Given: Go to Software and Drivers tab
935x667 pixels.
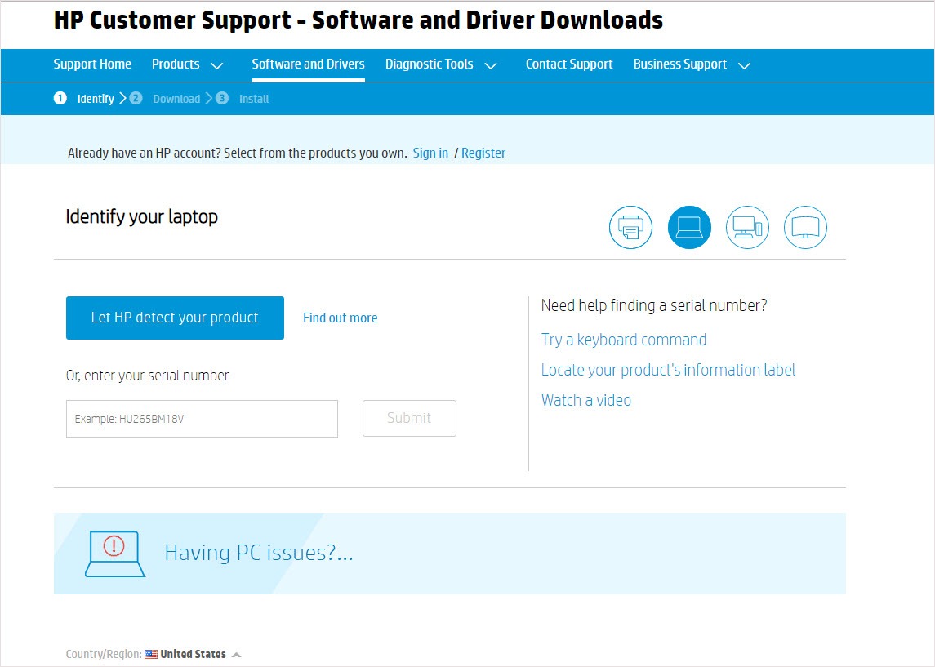Looking at the screenshot, I should coord(309,64).
